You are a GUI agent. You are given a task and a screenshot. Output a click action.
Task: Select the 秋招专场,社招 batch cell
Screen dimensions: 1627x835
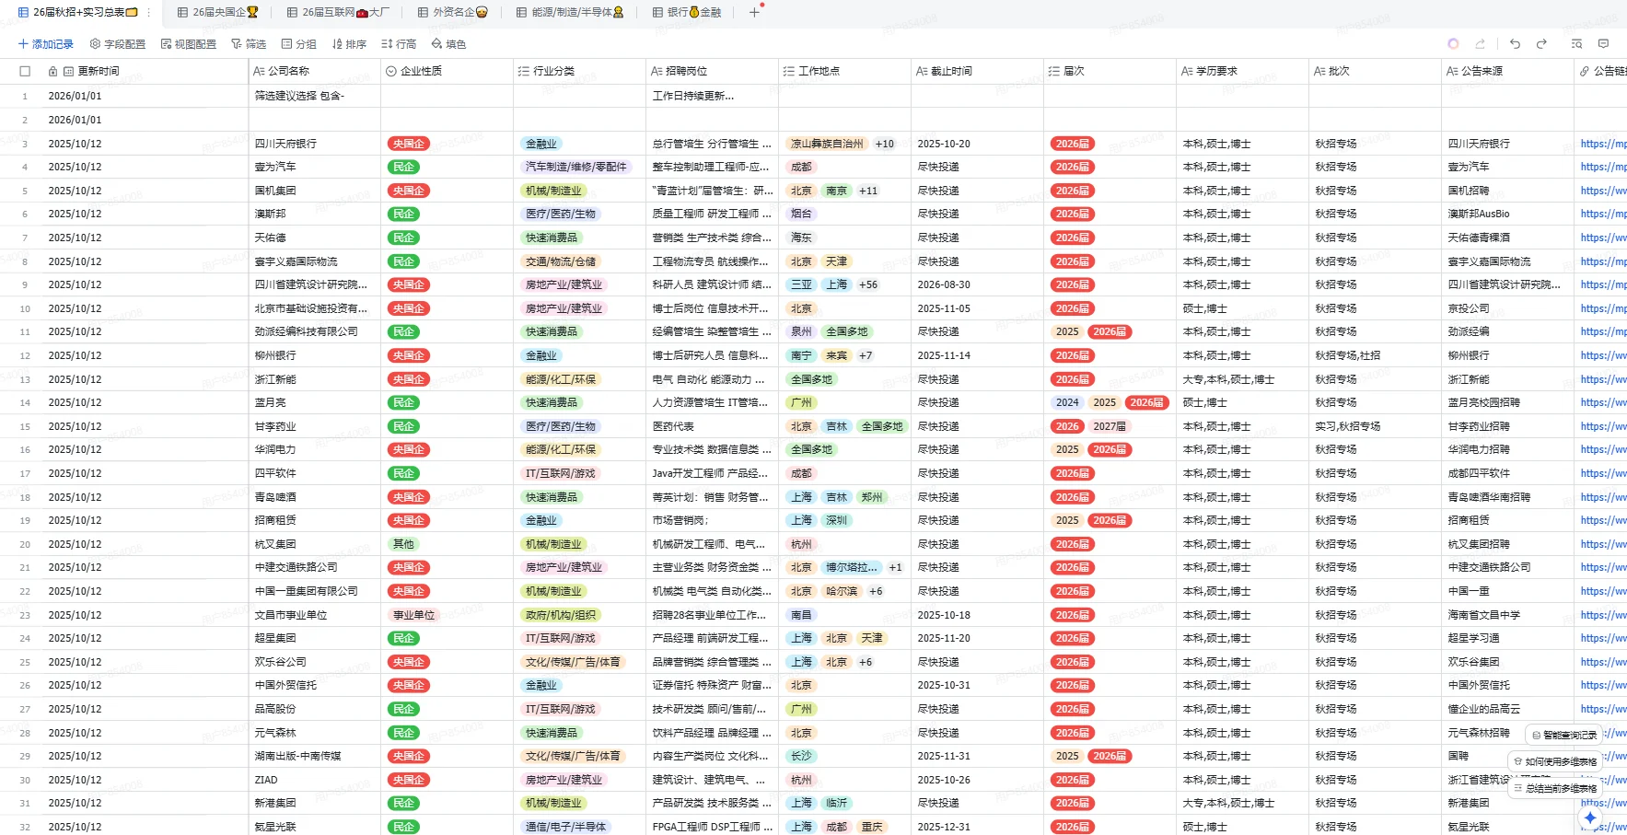(x=1375, y=355)
